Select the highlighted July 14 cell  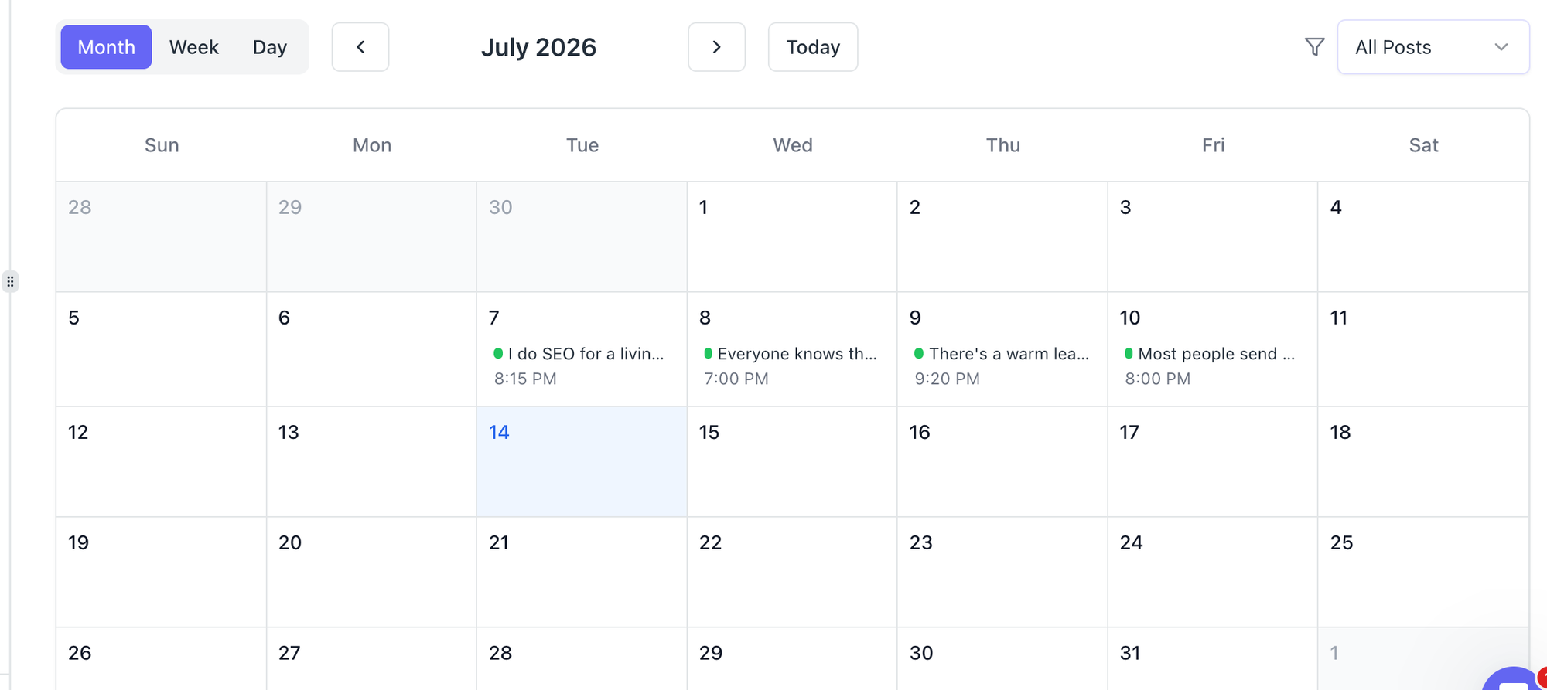pos(582,462)
